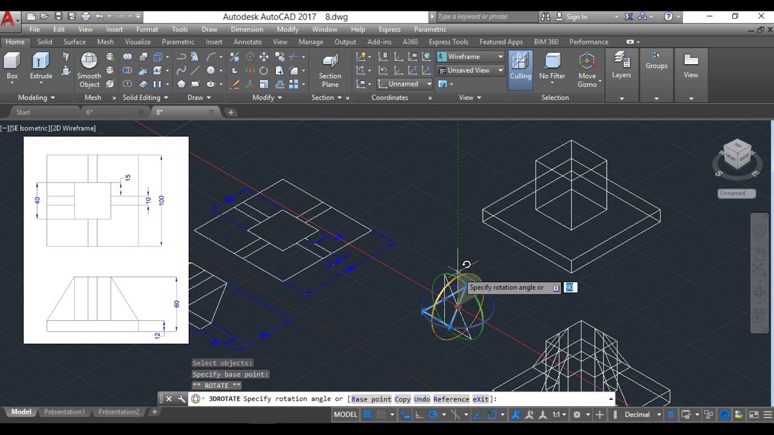Toggle polar tracking in status bar
Viewport: 774px width, 435px height.
[433, 414]
